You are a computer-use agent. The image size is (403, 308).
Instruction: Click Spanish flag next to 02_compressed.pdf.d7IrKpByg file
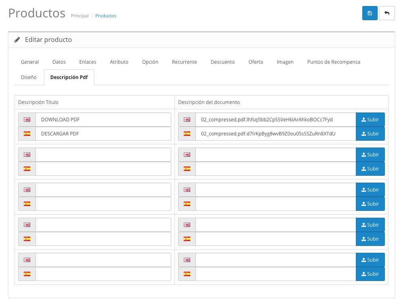tap(187, 134)
